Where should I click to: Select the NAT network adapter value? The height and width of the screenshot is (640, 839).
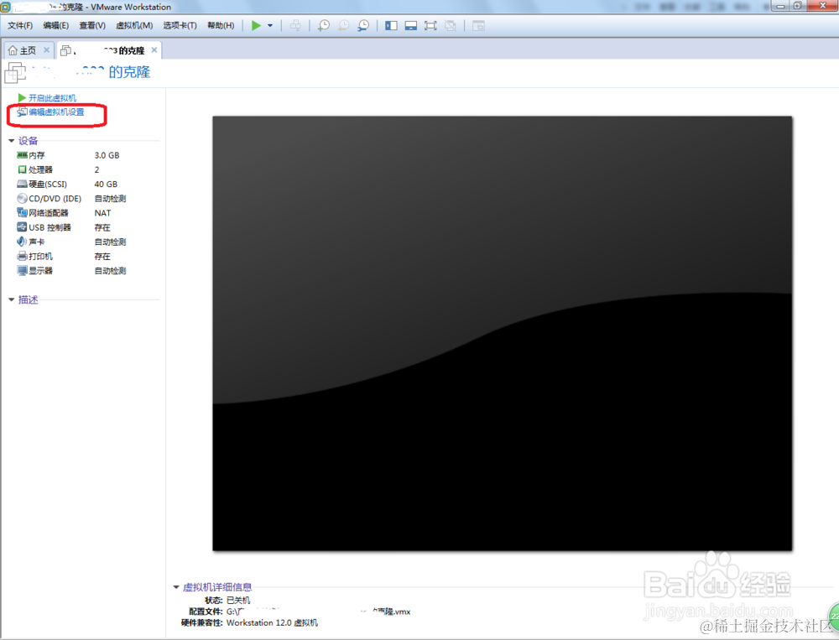click(102, 213)
